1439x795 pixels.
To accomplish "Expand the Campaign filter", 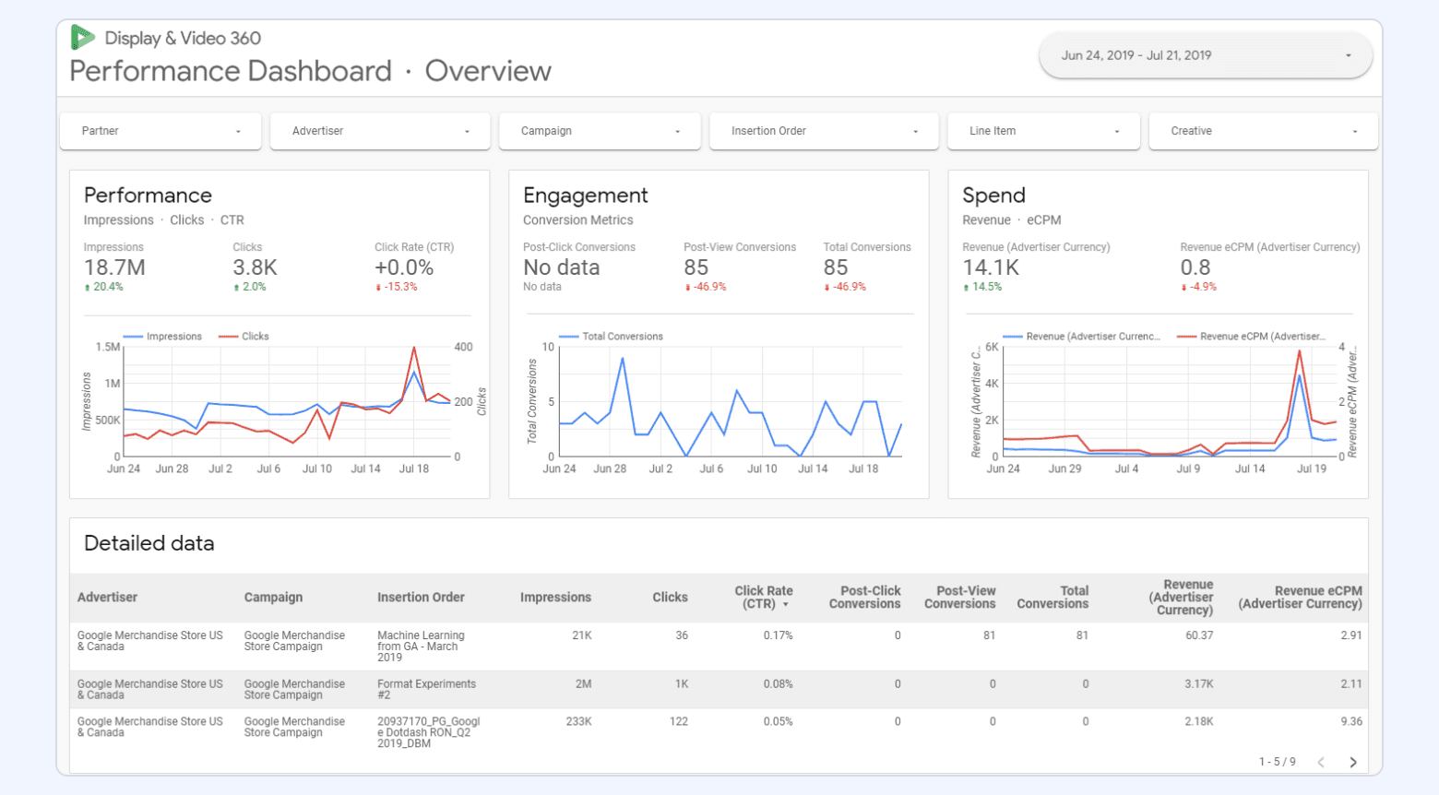I will coord(599,130).
